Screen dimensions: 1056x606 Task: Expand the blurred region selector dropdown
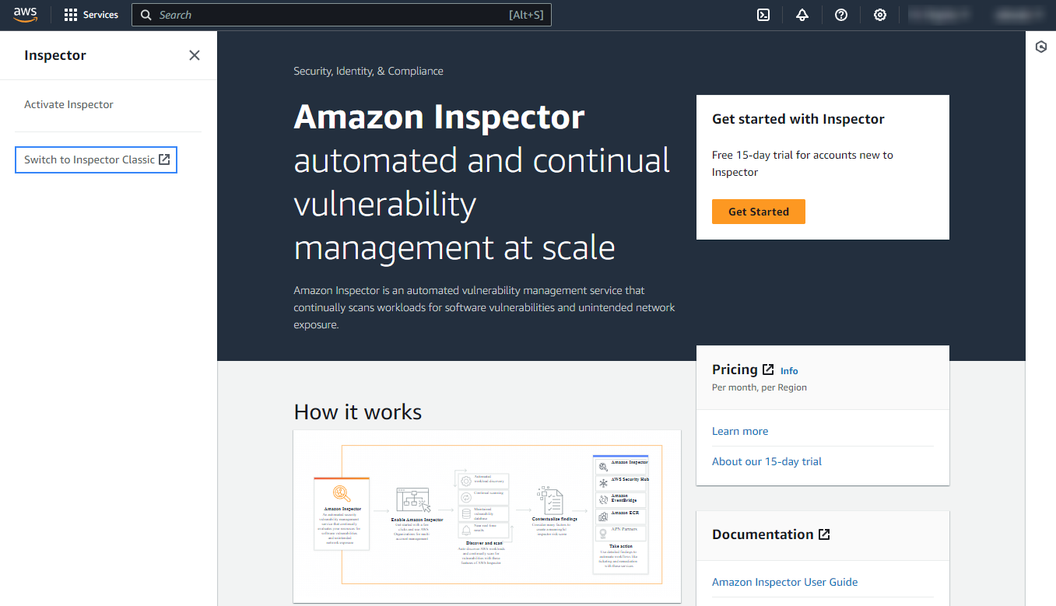pyautogui.click(x=938, y=15)
